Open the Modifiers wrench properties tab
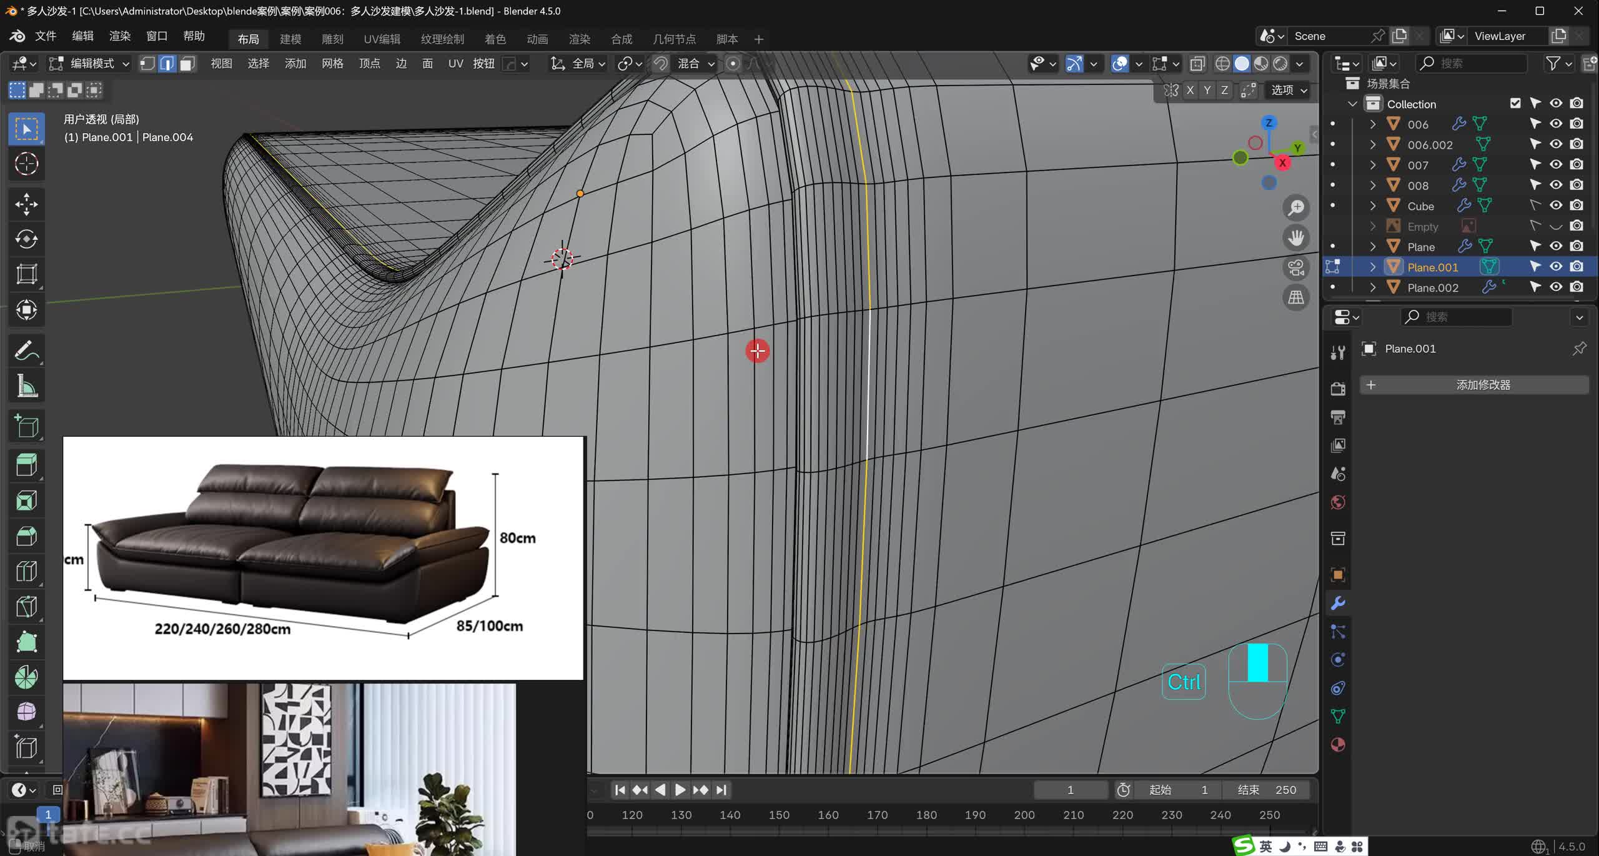 pos(1338,603)
